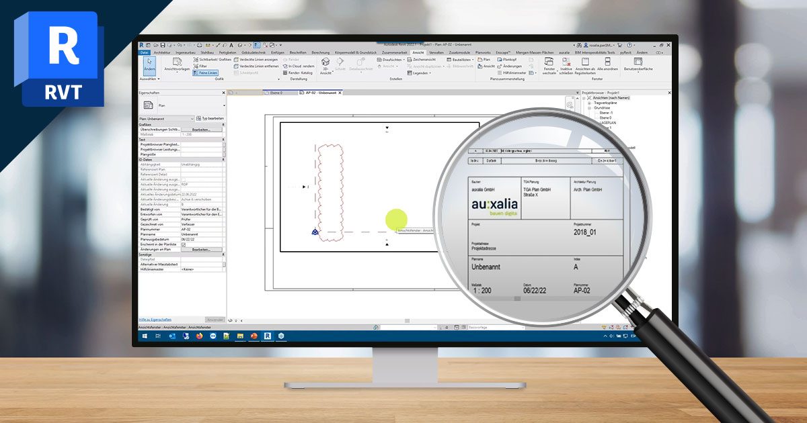The image size is (807, 423).
Task: Choose Verdeckte Linien entfernen
Action: coord(256,66)
